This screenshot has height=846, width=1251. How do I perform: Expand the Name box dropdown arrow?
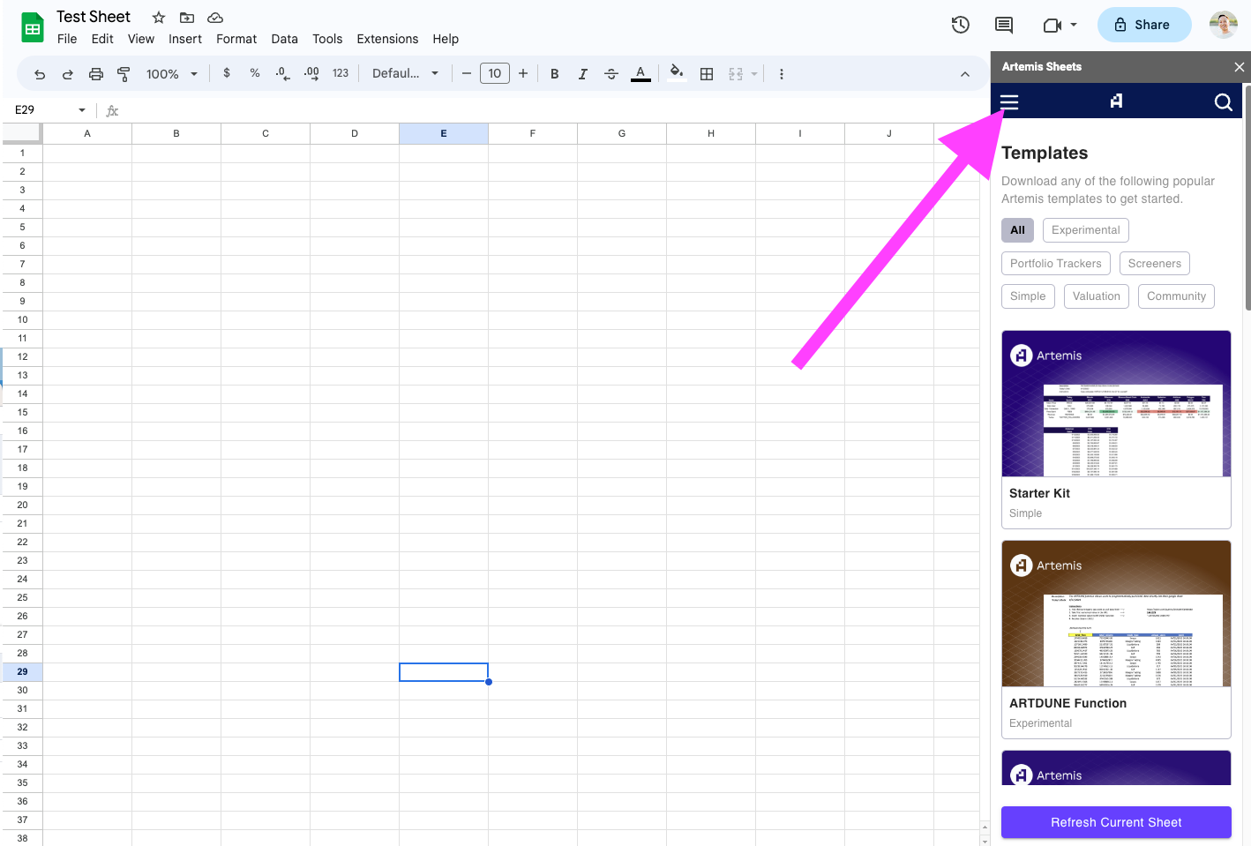pos(82,110)
